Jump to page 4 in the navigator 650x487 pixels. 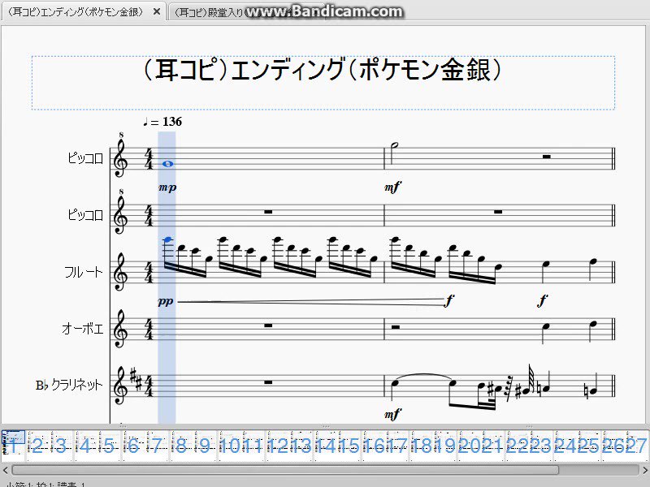[x=85, y=446]
